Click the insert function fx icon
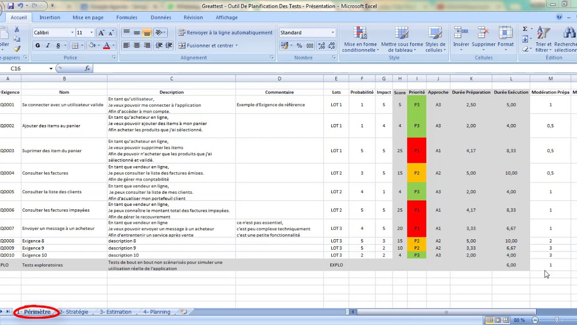 pyautogui.click(x=87, y=69)
